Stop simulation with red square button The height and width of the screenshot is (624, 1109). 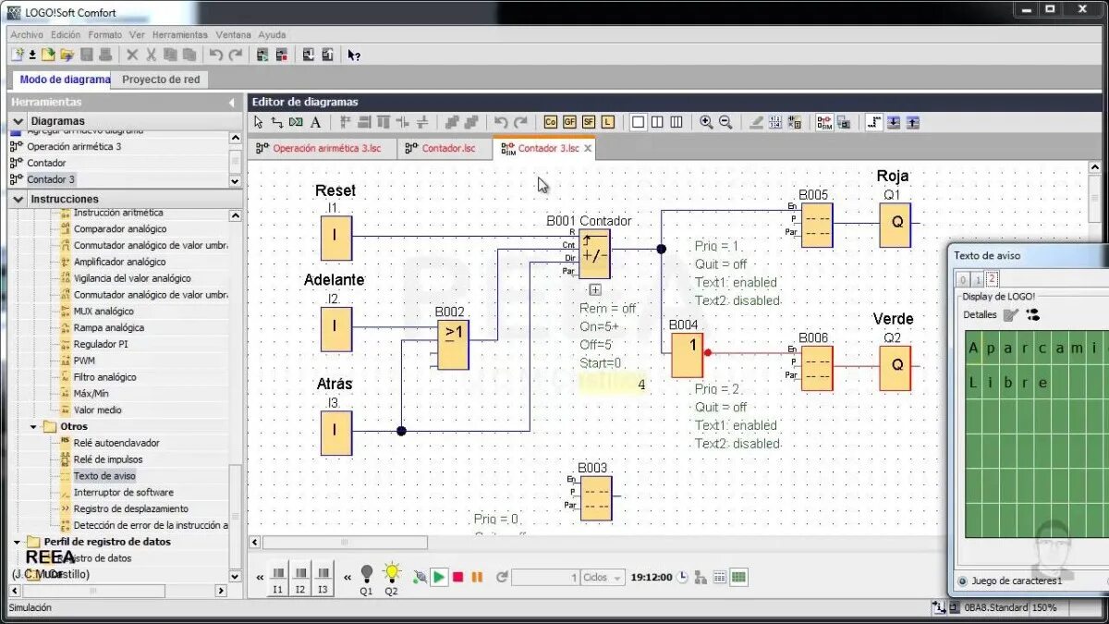[x=457, y=577]
